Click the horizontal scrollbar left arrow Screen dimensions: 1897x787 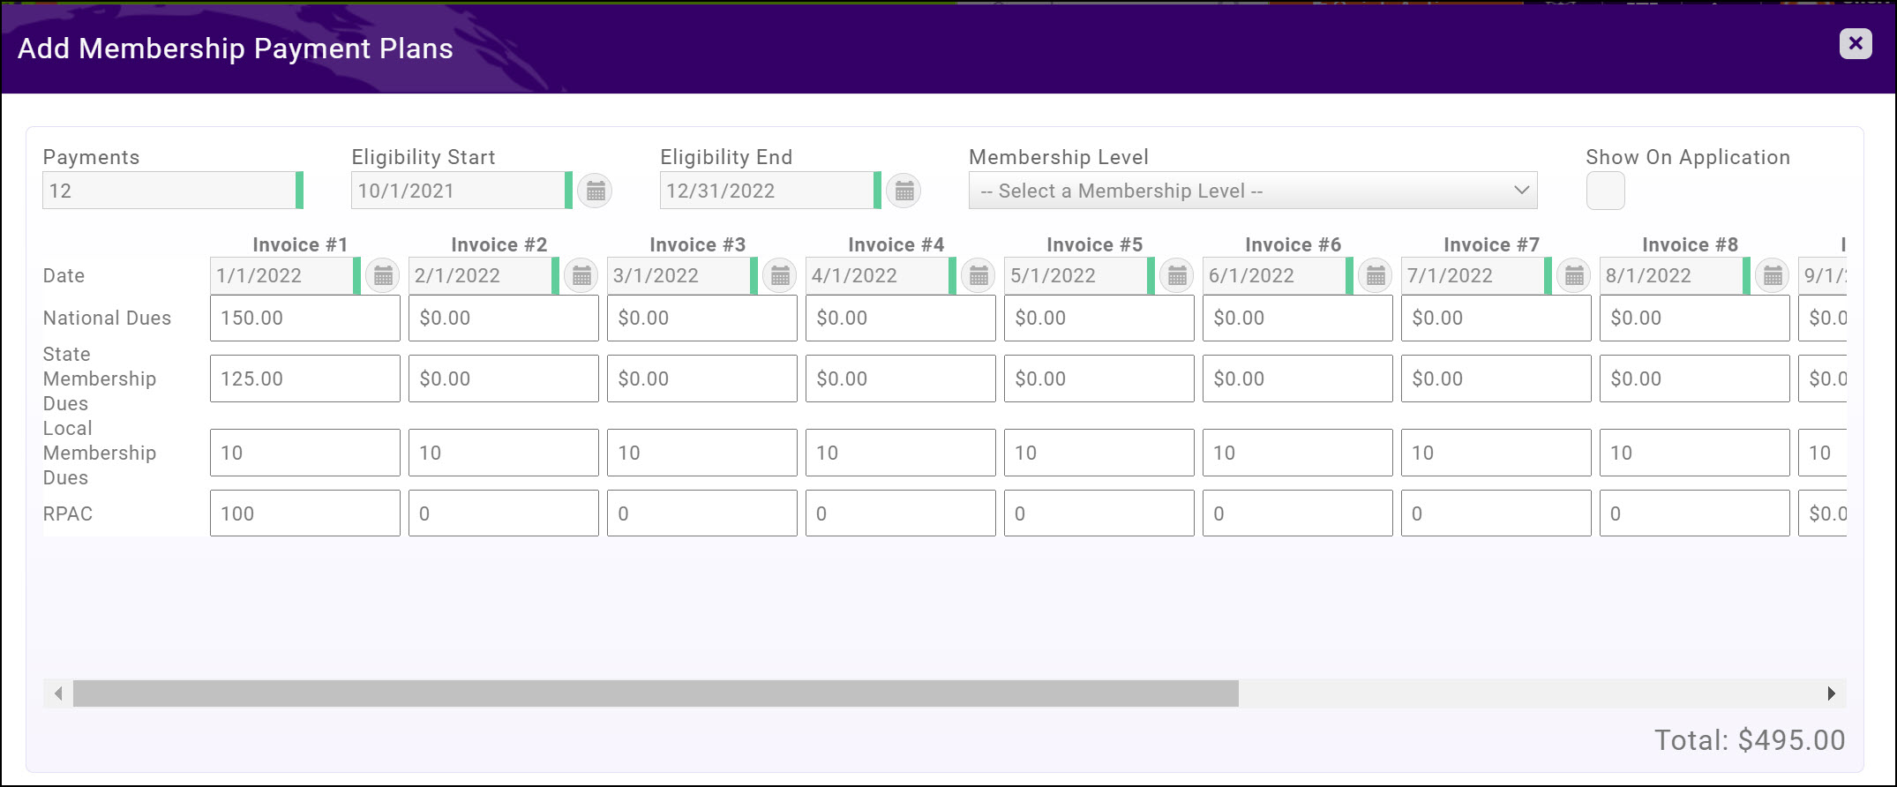pyautogui.click(x=58, y=693)
